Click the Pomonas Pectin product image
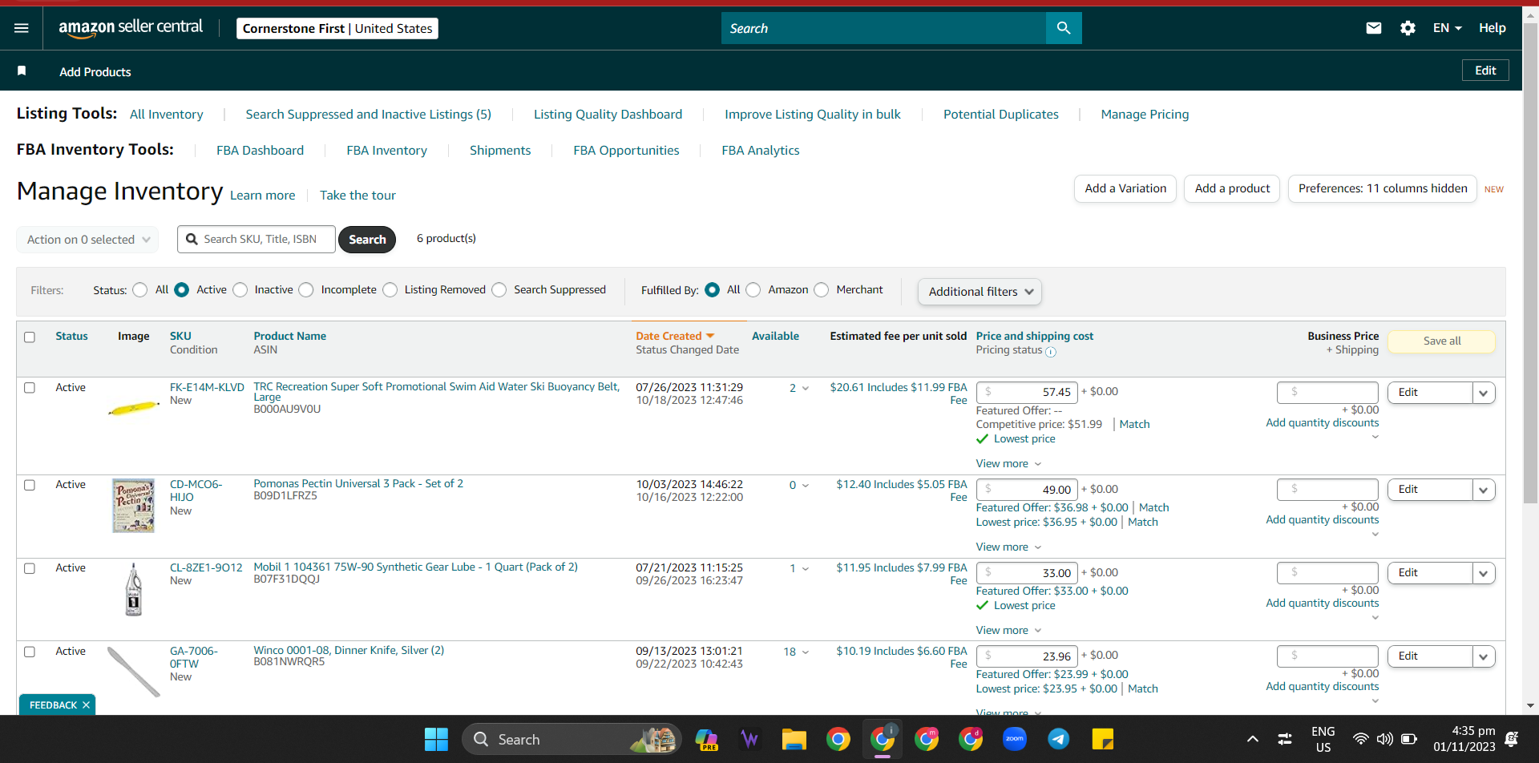Image resolution: width=1539 pixels, height=763 pixels. (134, 507)
